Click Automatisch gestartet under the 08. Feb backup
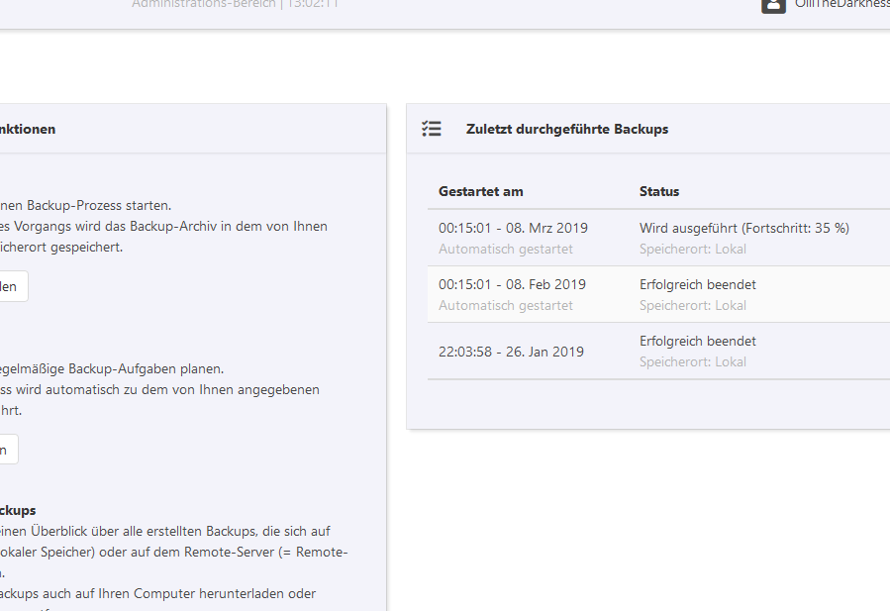890x611 pixels. (506, 306)
